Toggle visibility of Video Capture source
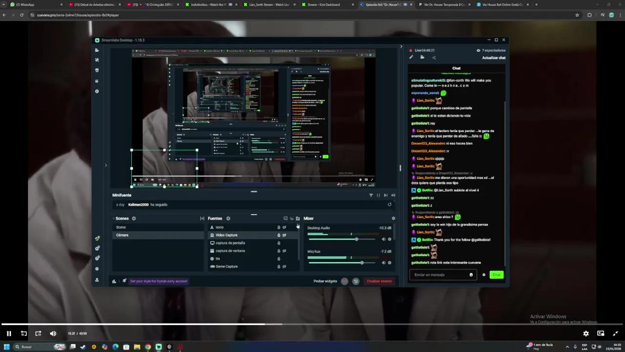The image size is (625, 352). (284, 235)
